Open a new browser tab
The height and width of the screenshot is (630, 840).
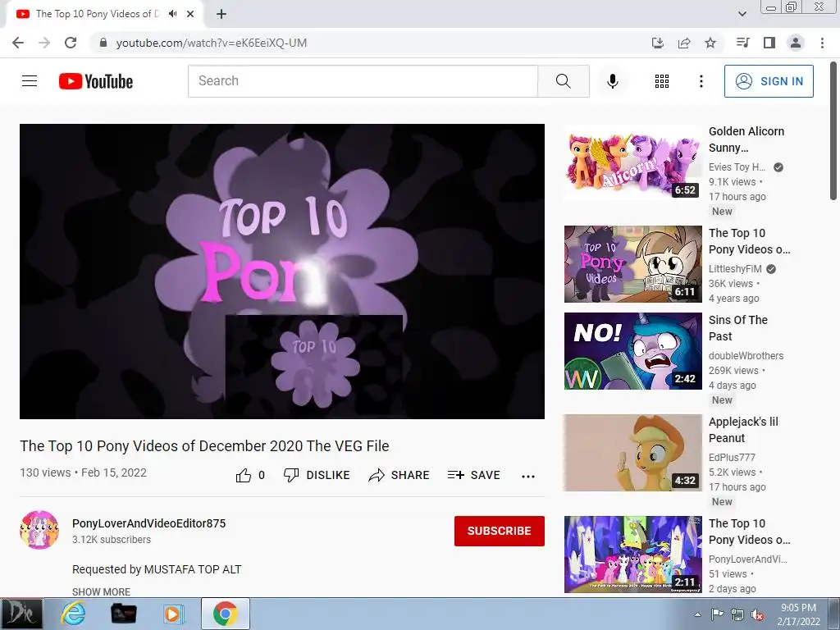[x=221, y=14]
